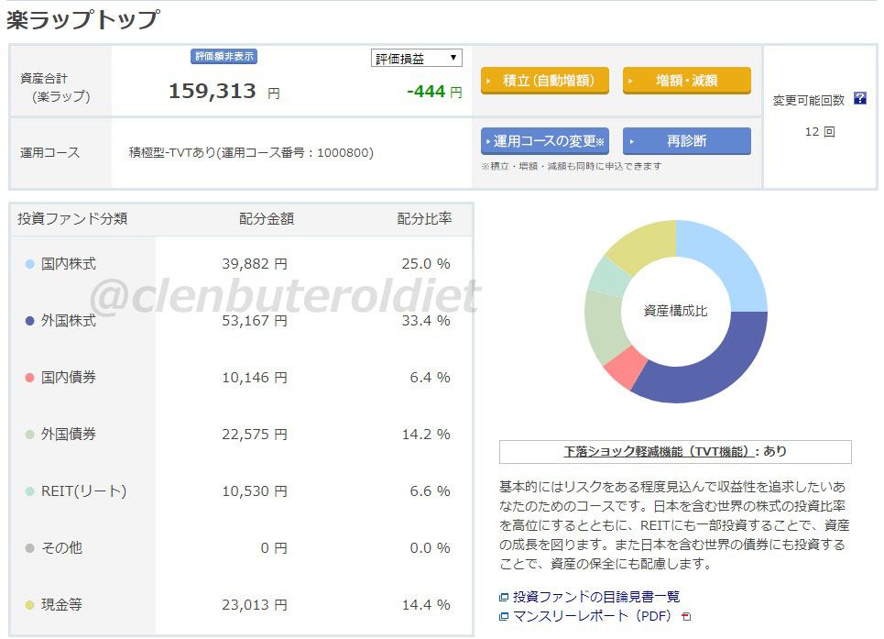This screenshot has height=639, width=884.
Task: Click the 再診断 button
Action: click(687, 141)
